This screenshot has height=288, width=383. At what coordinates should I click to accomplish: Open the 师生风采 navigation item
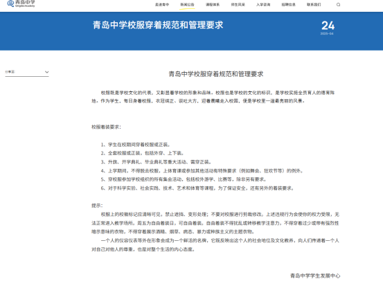click(x=238, y=5)
